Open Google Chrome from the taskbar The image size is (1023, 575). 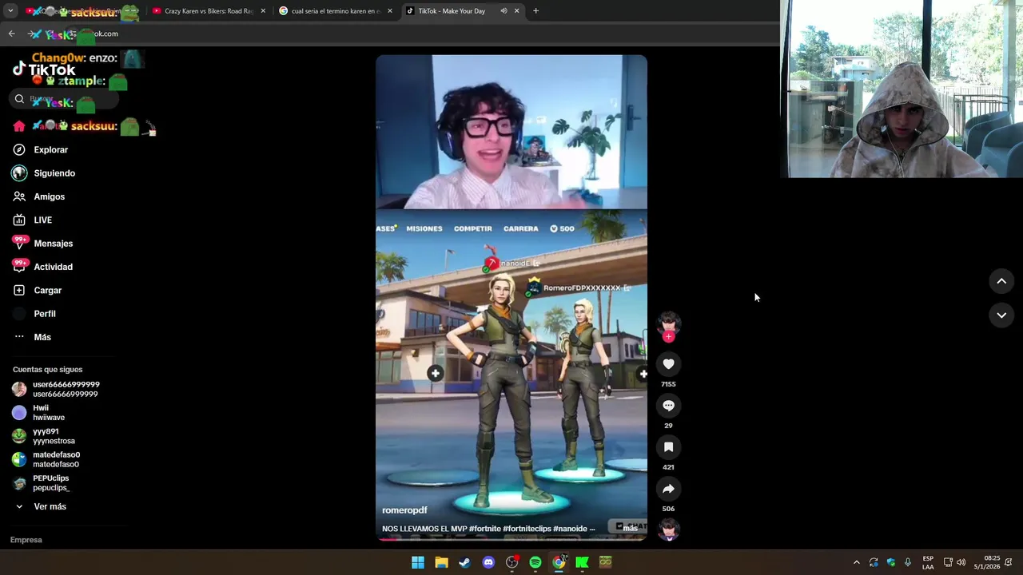(559, 562)
